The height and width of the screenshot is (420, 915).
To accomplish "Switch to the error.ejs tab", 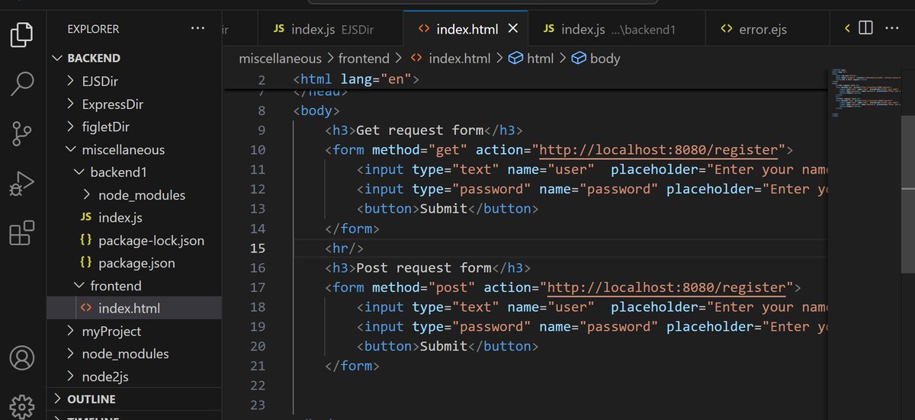I will [766, 29].
